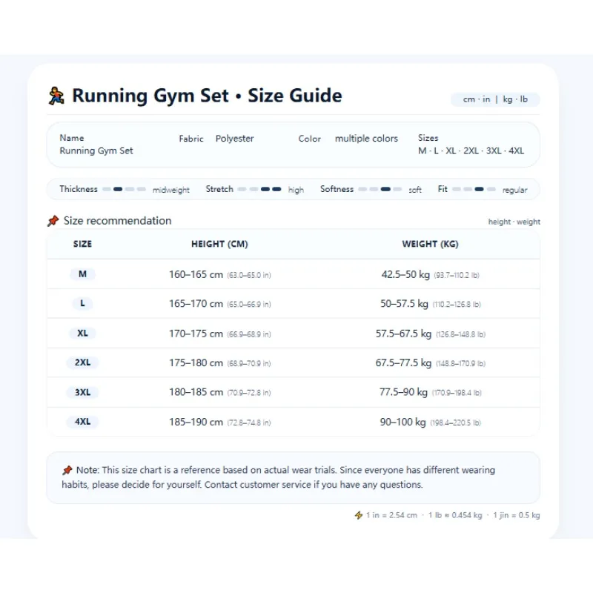Select the cm · in | kg · lb unit pill
593x593 pixels.
click(495, 99)
